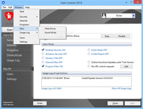143x109 pixels.
Task: Minimize the User Control 2014 window
Action: click(x=126, y=2)
